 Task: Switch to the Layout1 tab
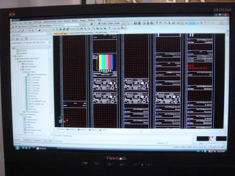[x=72, y=129]
